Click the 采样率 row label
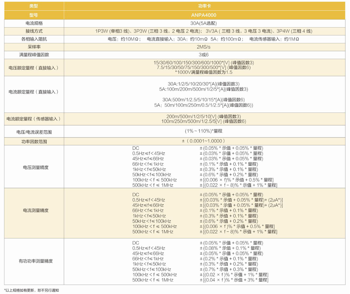This screenshot has width=350, height=294. (x=34, y=47)
